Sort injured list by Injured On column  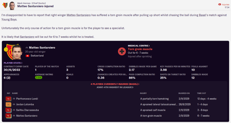click(184, 93)
